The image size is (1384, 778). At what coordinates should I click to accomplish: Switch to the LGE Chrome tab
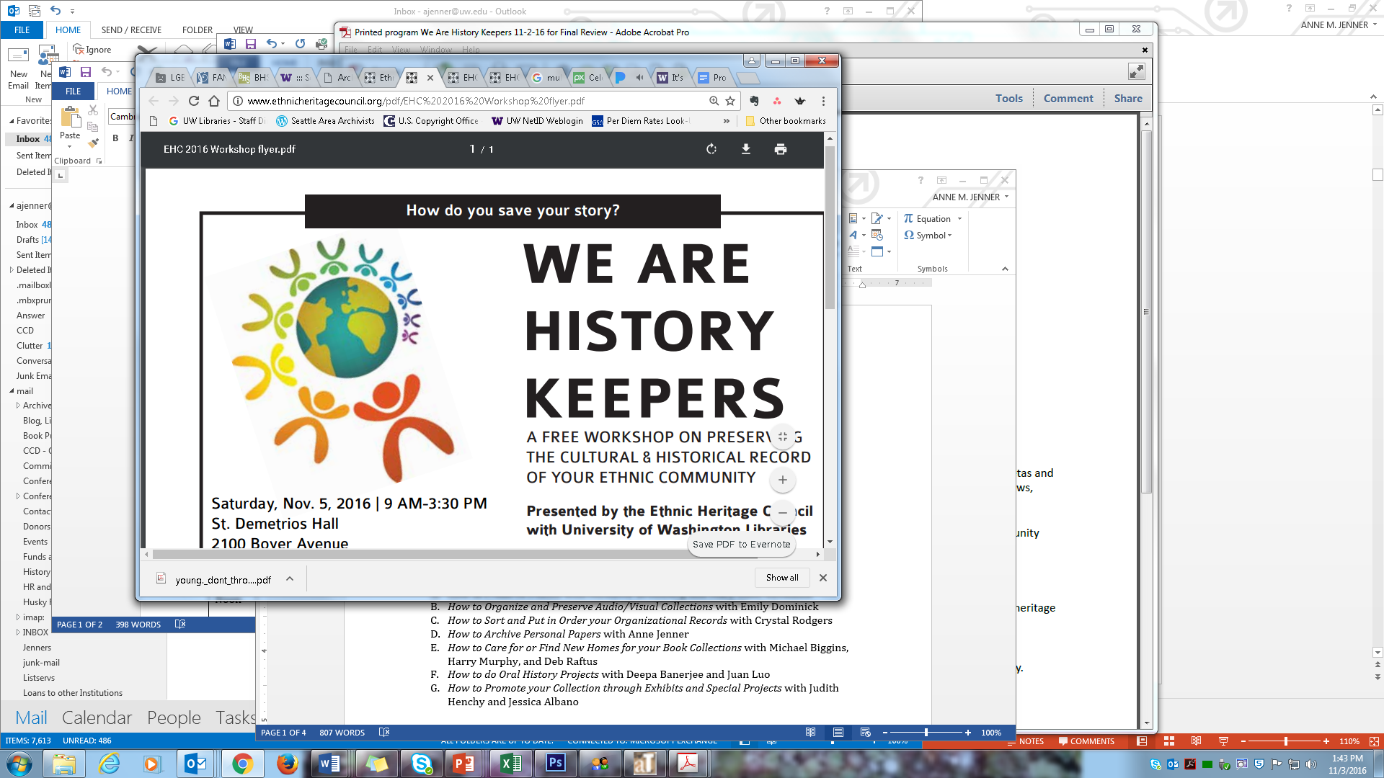point(172,78)
